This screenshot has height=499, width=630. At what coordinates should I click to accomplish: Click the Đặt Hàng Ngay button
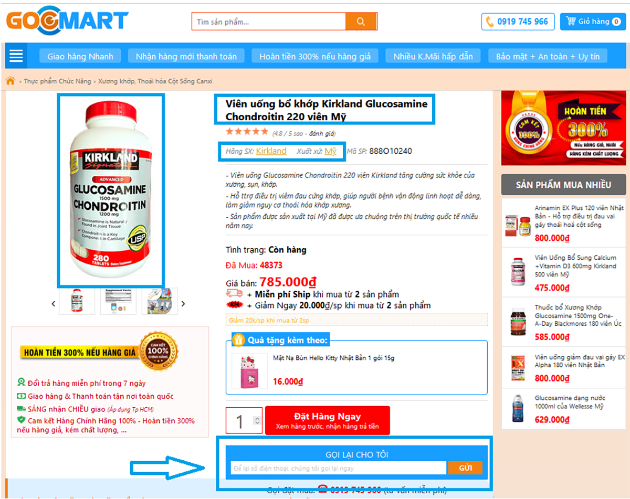tap(328, 420)
